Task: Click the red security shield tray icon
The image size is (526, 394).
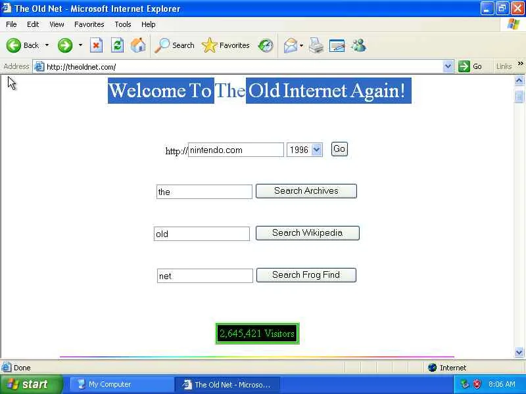Action: [477, 384]
